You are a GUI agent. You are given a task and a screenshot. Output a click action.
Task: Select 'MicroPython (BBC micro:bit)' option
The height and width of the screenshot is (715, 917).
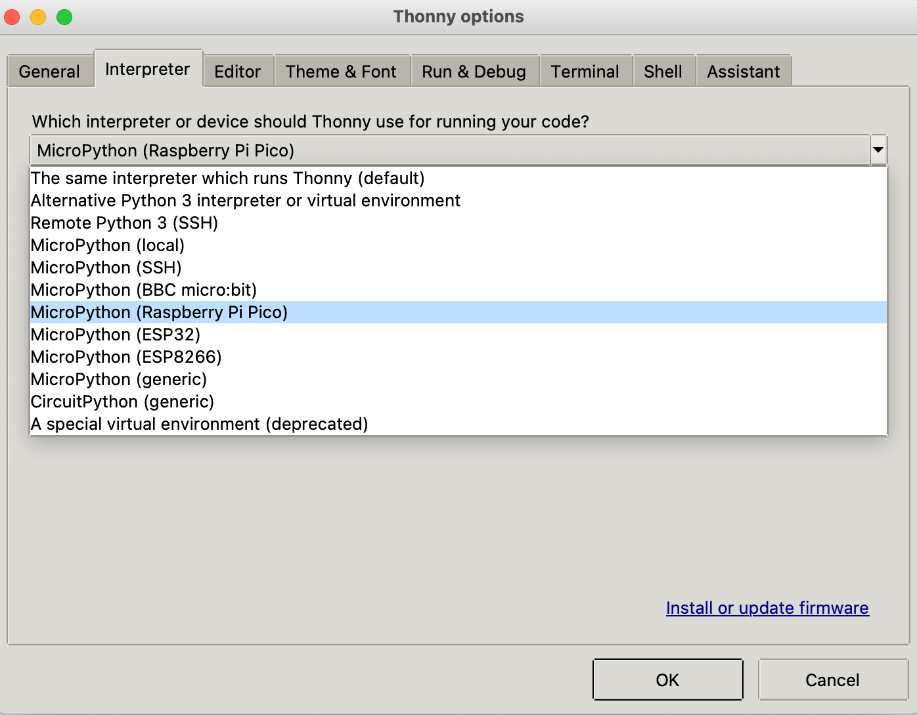coord(458,290)
